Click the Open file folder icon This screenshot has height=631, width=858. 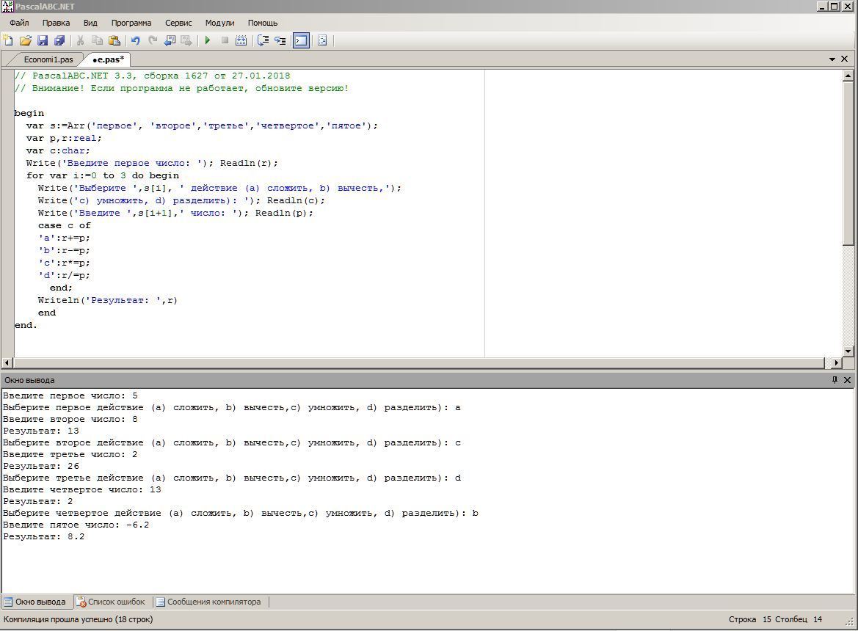26,41
